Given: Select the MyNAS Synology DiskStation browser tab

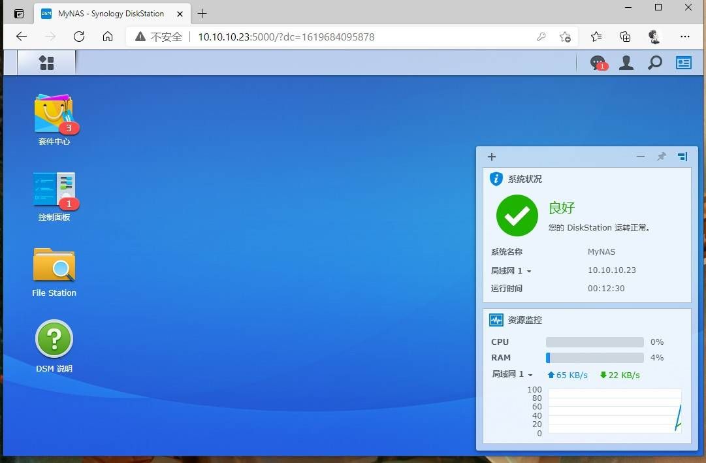Looking at the screenshot, I should pyautogui.click(x=111, y=14).
